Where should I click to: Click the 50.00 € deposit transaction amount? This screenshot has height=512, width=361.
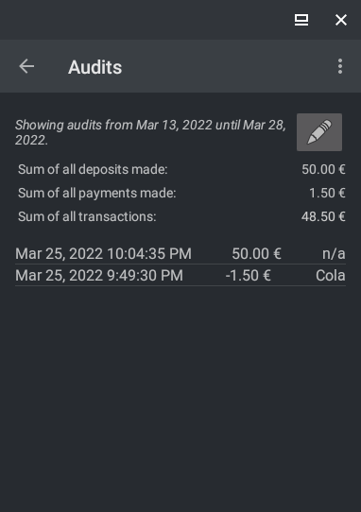[256, 254]
